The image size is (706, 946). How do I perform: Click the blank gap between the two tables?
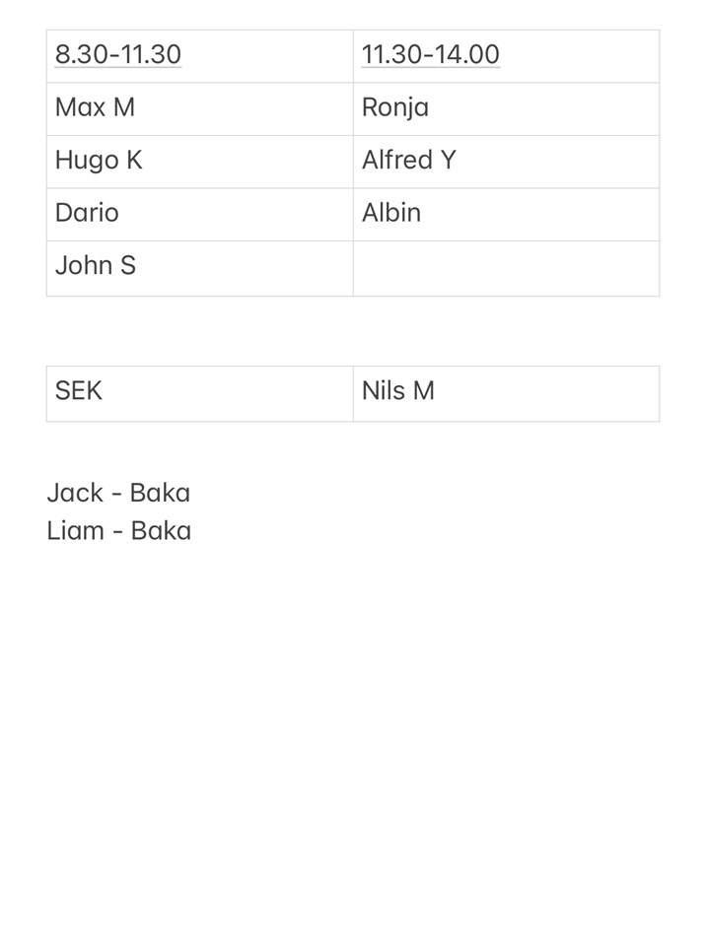pyautogui.click(x=353, y=331)
